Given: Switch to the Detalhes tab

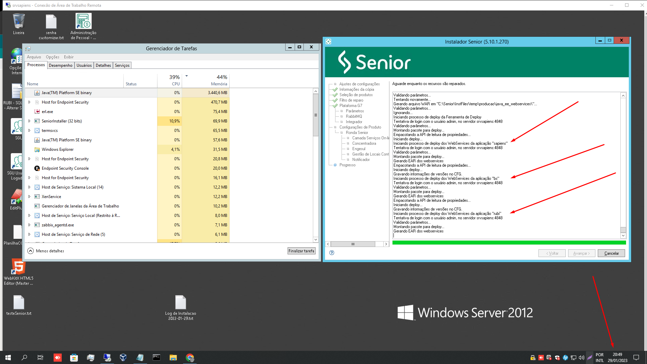Looking at the screenshot, I should tap(103, 65).
